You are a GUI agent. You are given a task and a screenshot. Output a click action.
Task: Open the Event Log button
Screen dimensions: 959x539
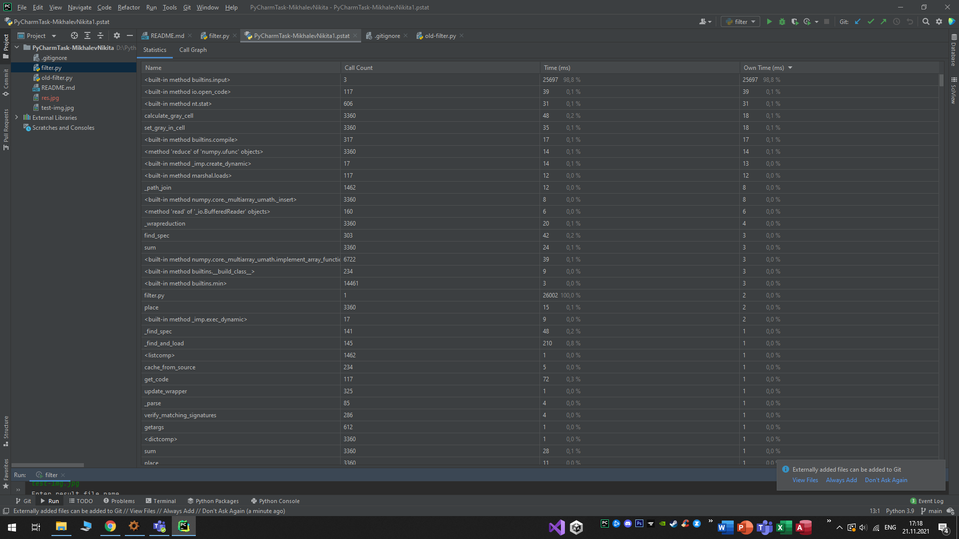tap(927, 501)
